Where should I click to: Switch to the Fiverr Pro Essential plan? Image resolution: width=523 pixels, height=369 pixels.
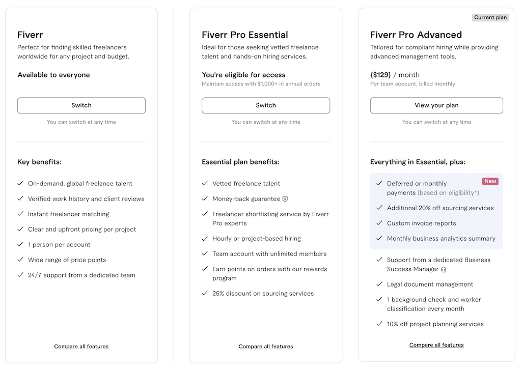(x=266, y=105)
